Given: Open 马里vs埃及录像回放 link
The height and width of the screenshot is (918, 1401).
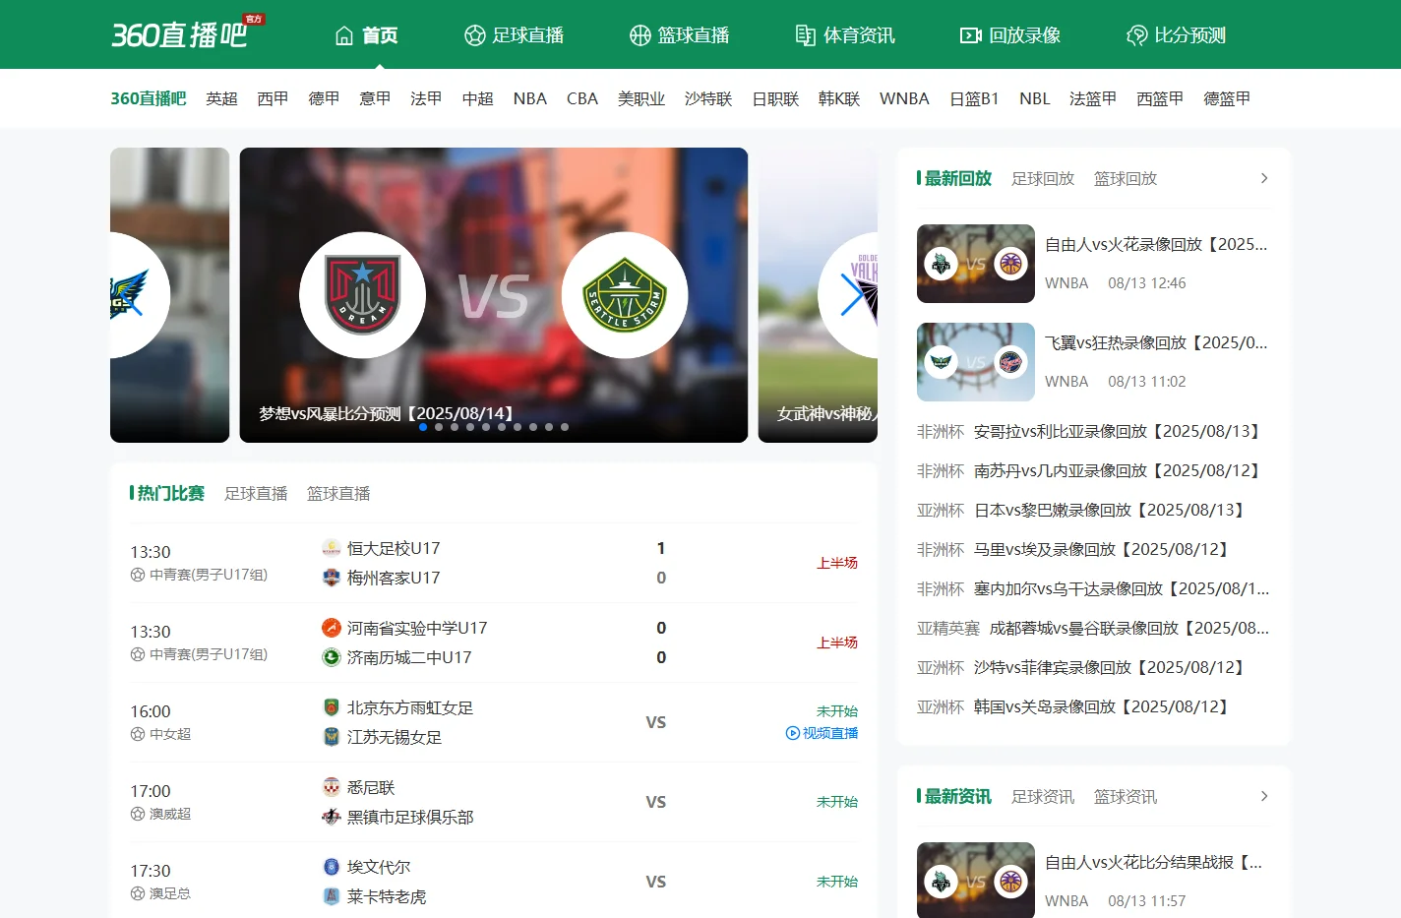Looking at the screenshot, I should (x=1104, y=549).
